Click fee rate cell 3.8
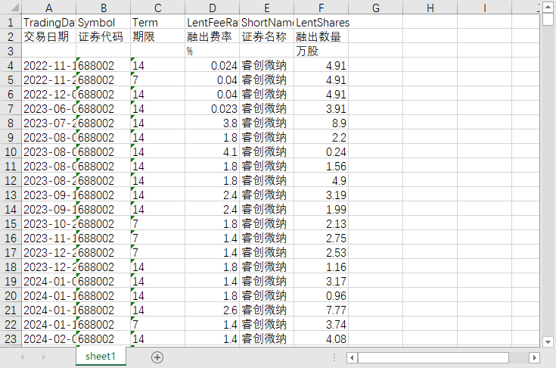This screenshot has height=368, width=556. tap(212, 123)
